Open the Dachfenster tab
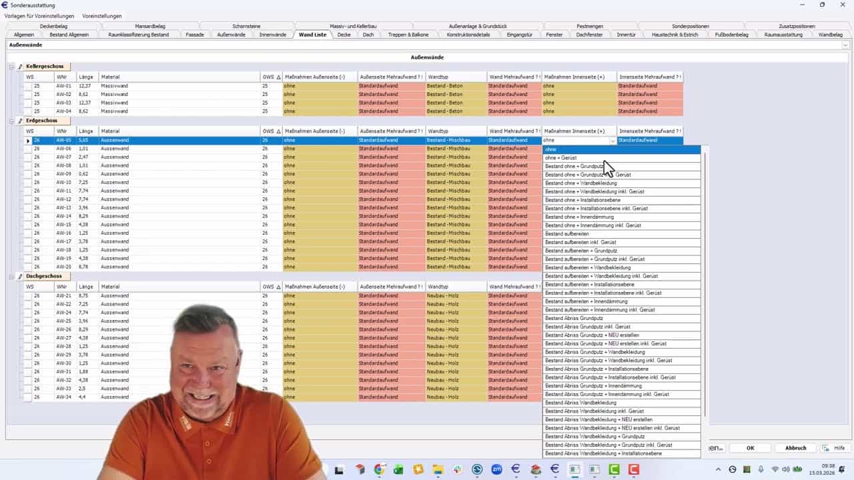Screen dimensions: 854x480 point(589,34)
